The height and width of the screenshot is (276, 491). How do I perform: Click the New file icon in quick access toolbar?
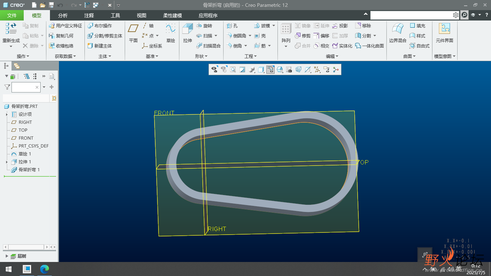pyautogui.click(x=34, y=5)
